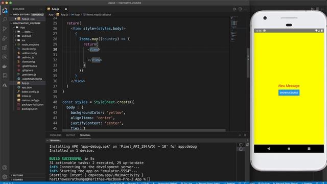Screen dimensions: 327x184
Task: Open .flowconfig file in explorer
Action: point(28,62)
